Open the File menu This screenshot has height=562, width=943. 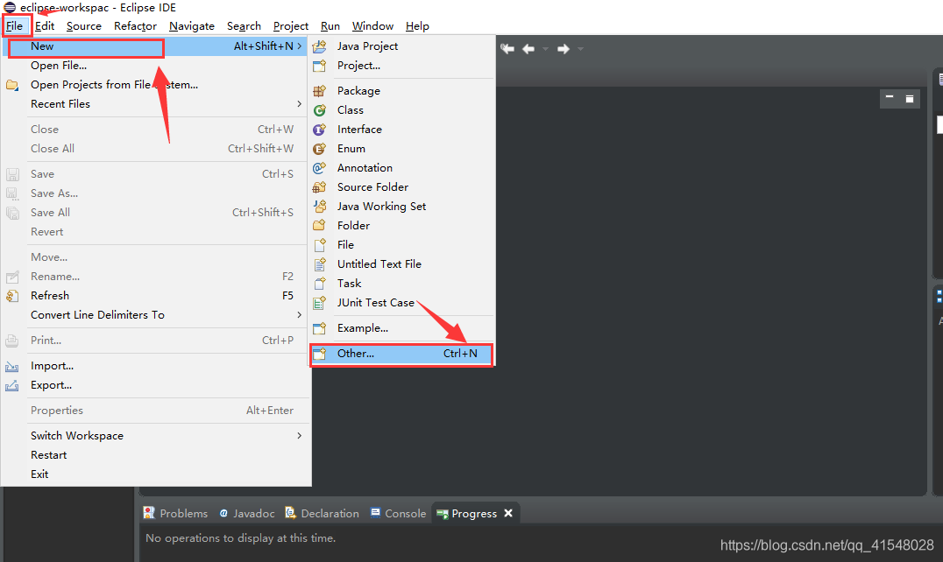pos(14,25)
